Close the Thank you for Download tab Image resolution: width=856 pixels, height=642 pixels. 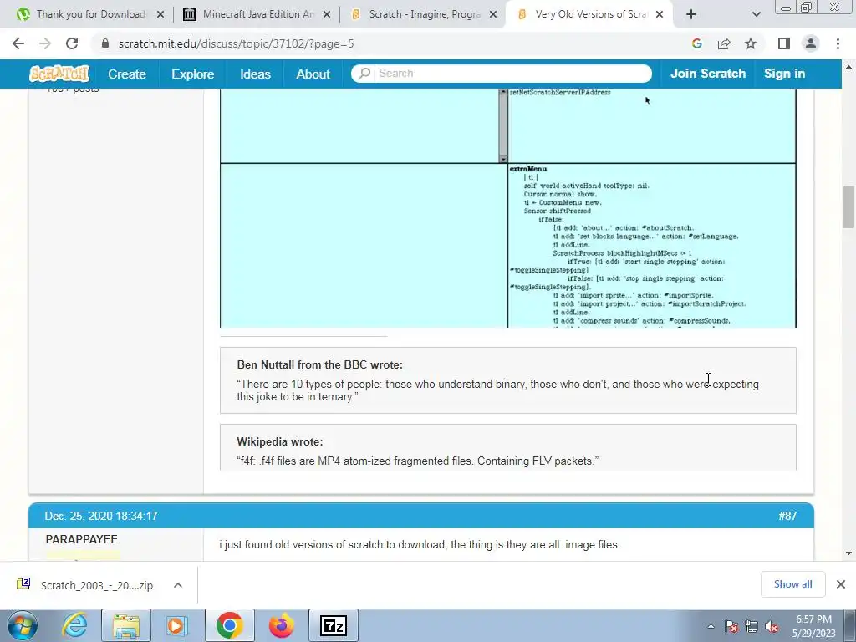[160, 15]
